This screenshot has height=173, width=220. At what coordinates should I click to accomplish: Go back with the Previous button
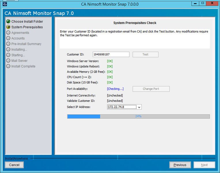(x=180, y=165)
